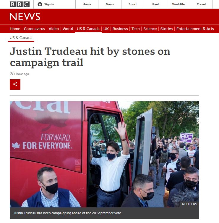Switch to the World news tab

pyautogui.click(x=68, y=29)
